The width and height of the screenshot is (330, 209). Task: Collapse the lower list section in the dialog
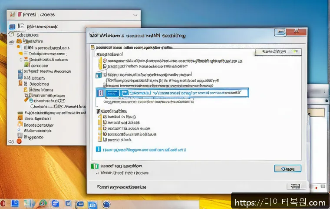97,111
